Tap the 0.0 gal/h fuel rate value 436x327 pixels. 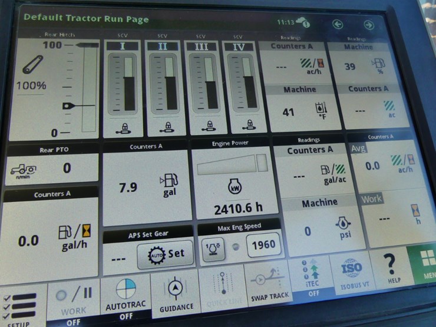pos(28,241)
